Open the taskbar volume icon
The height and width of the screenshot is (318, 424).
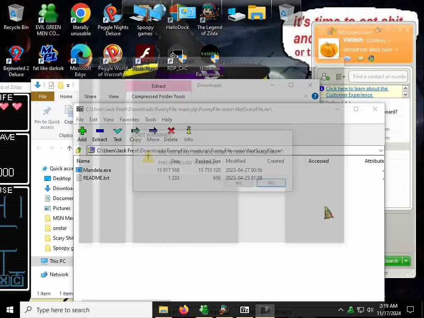370,310
